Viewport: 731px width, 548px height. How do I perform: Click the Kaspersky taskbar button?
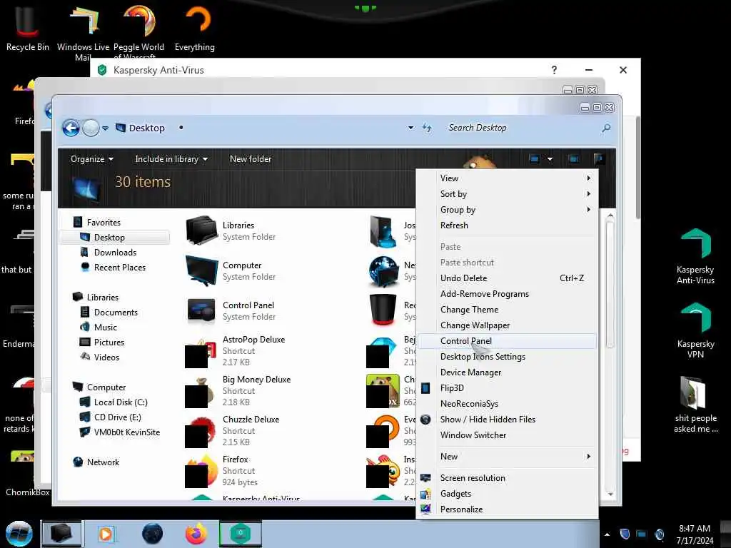(x=241, y=534)
